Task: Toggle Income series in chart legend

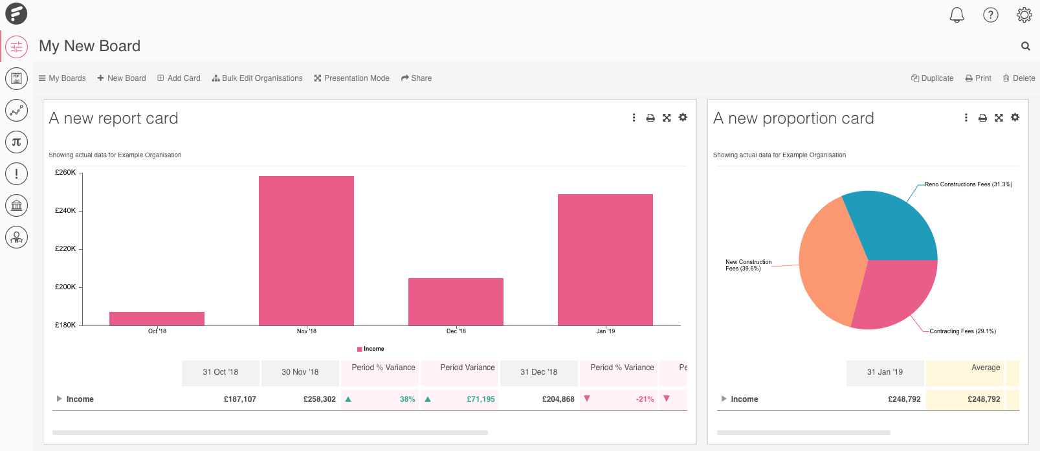Action: pyautogui.click(x=371, y=349)
